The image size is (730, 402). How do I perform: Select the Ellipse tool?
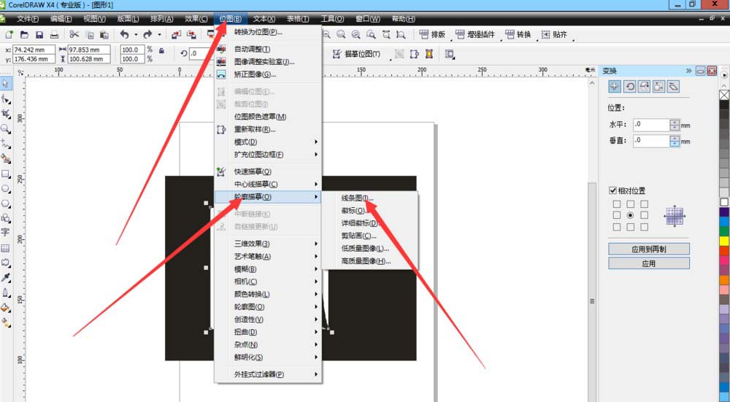tap(6, 188)
